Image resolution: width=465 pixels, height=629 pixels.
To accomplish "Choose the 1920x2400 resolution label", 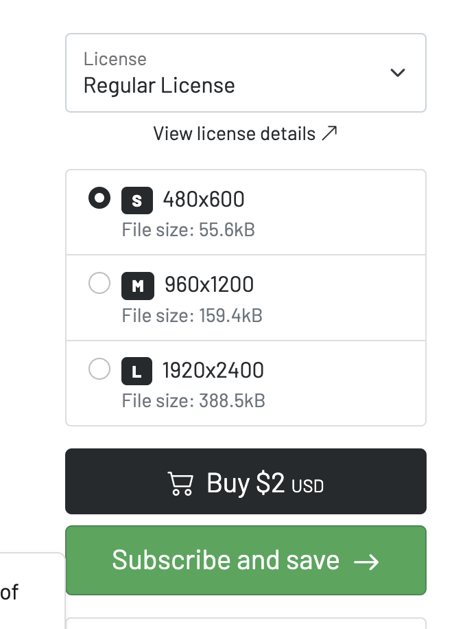I will (x=213, y=371).
